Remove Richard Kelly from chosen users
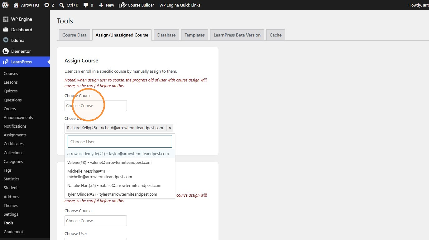This screenshot has width=429, height=240. tap(170, 128)
